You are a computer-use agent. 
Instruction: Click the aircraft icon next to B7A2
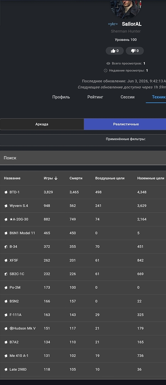tap(6, 342)
